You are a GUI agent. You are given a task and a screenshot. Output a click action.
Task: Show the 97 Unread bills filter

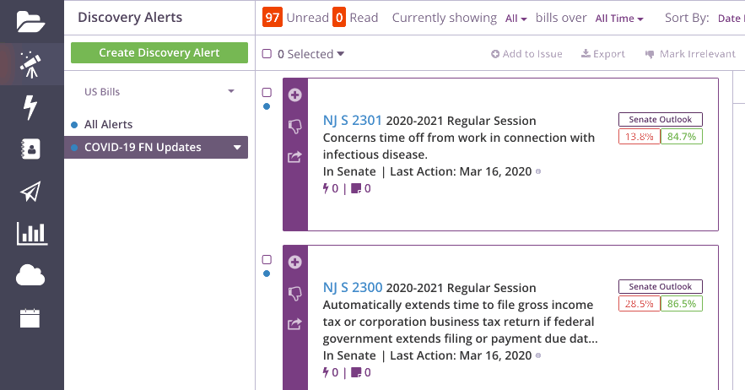point(295,18)
